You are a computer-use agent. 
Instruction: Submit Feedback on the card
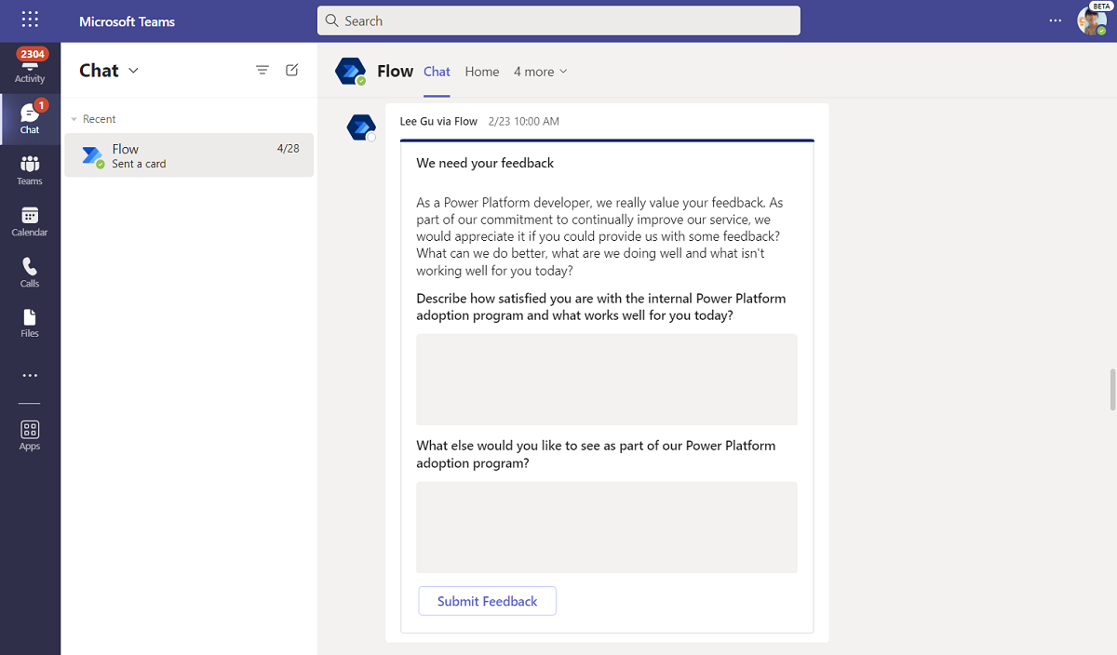tap(487, 601)
